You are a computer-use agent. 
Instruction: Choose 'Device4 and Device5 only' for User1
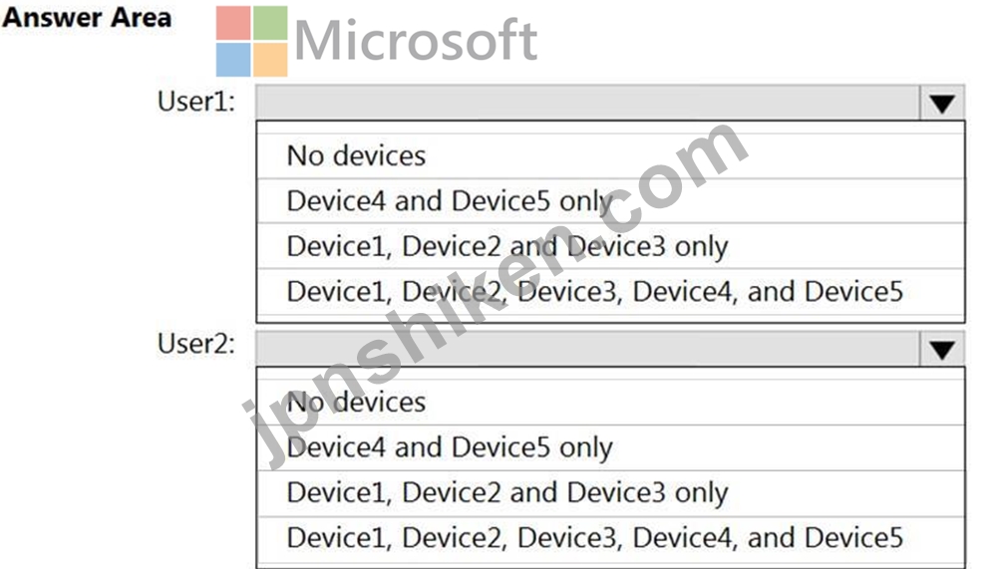click(x=610, y=201)
